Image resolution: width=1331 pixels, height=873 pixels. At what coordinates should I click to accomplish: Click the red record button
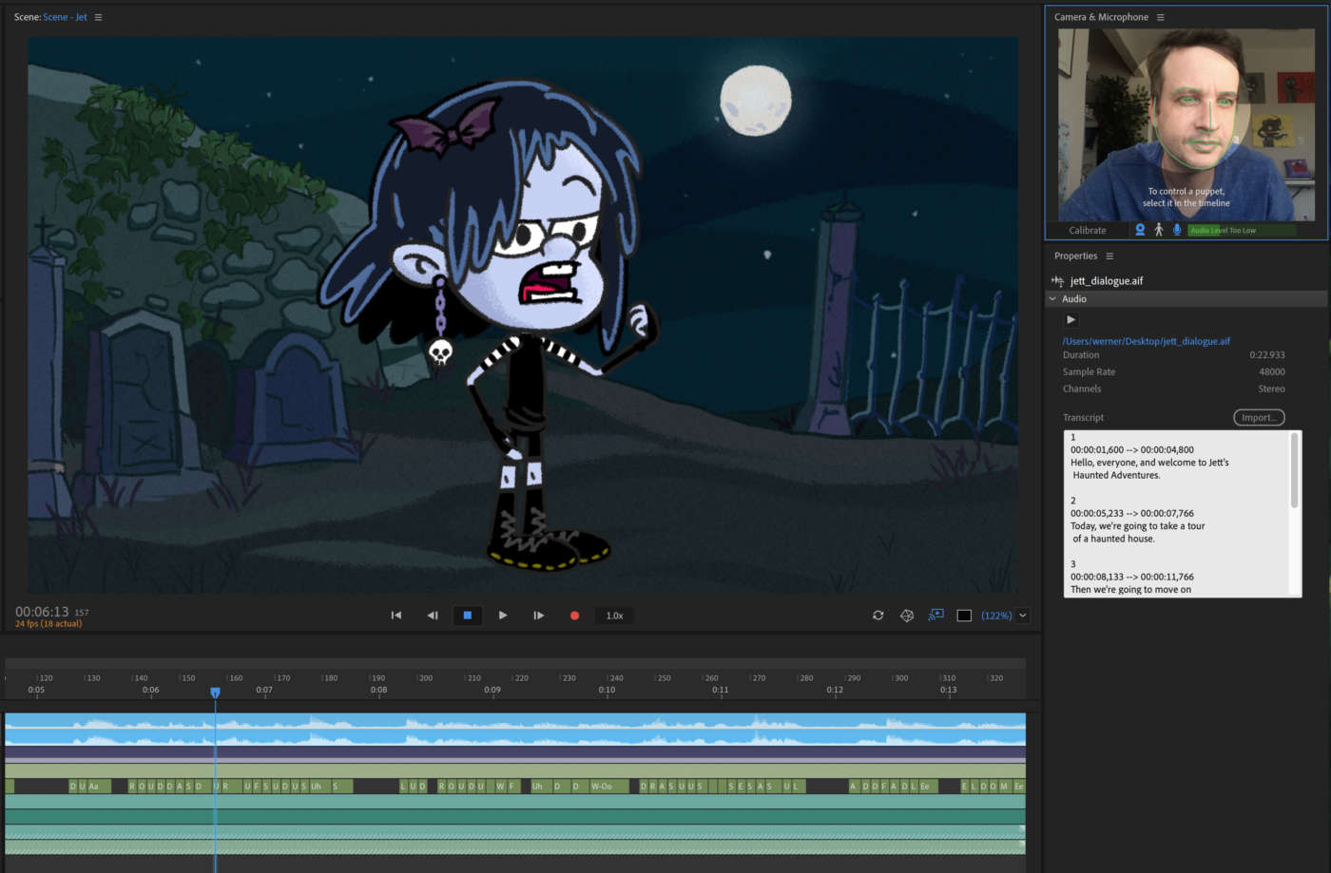pos(574,615)
